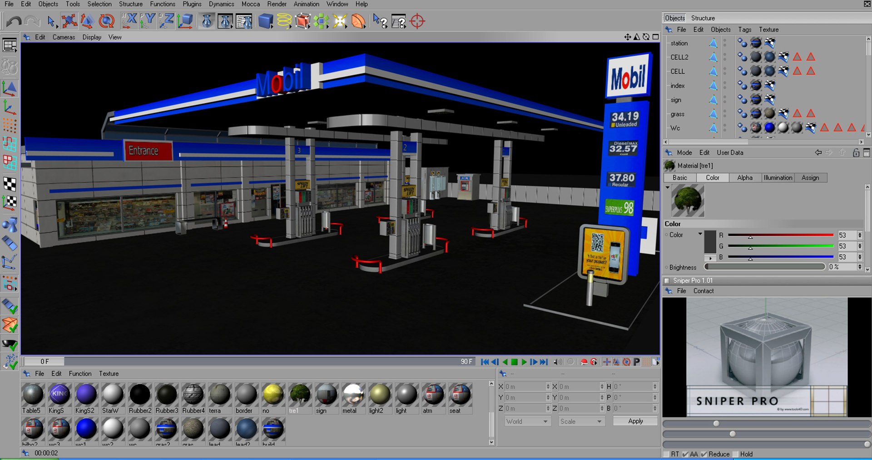Click the Apply button
Viewport: 872px width, 460px height.
[x=635, y=421]
